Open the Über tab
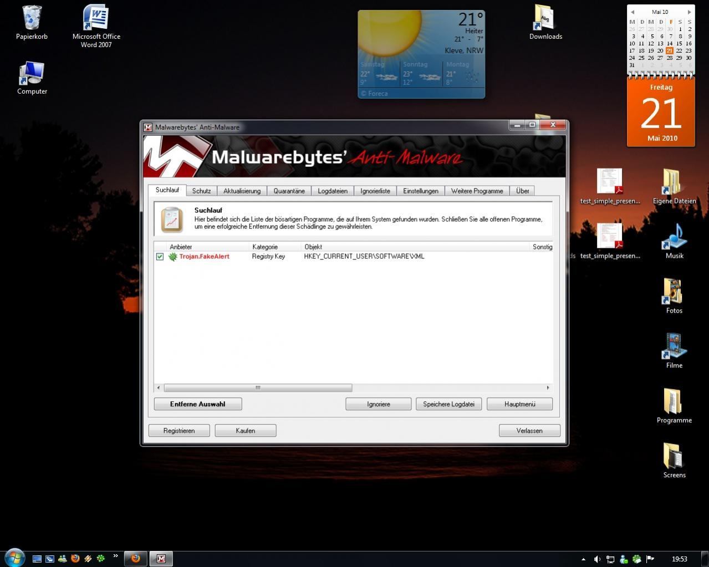Viewport: 709px width, 567px height. coord(522,191)
